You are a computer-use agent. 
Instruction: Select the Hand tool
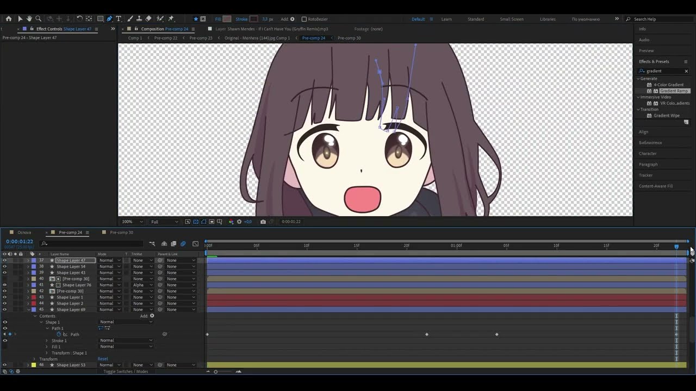pos(29,18)
